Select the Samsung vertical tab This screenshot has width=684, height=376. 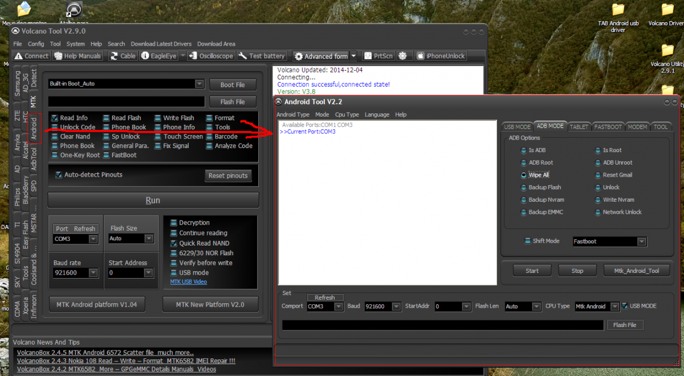click(x=17, y=83)
